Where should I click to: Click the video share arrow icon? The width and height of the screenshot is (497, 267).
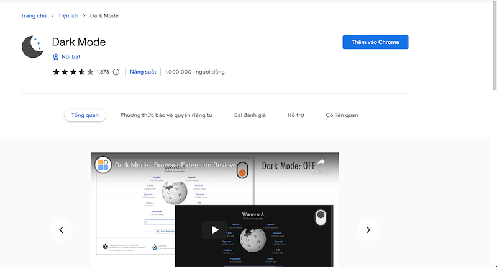pyautogui.click(x=321, y=162)
